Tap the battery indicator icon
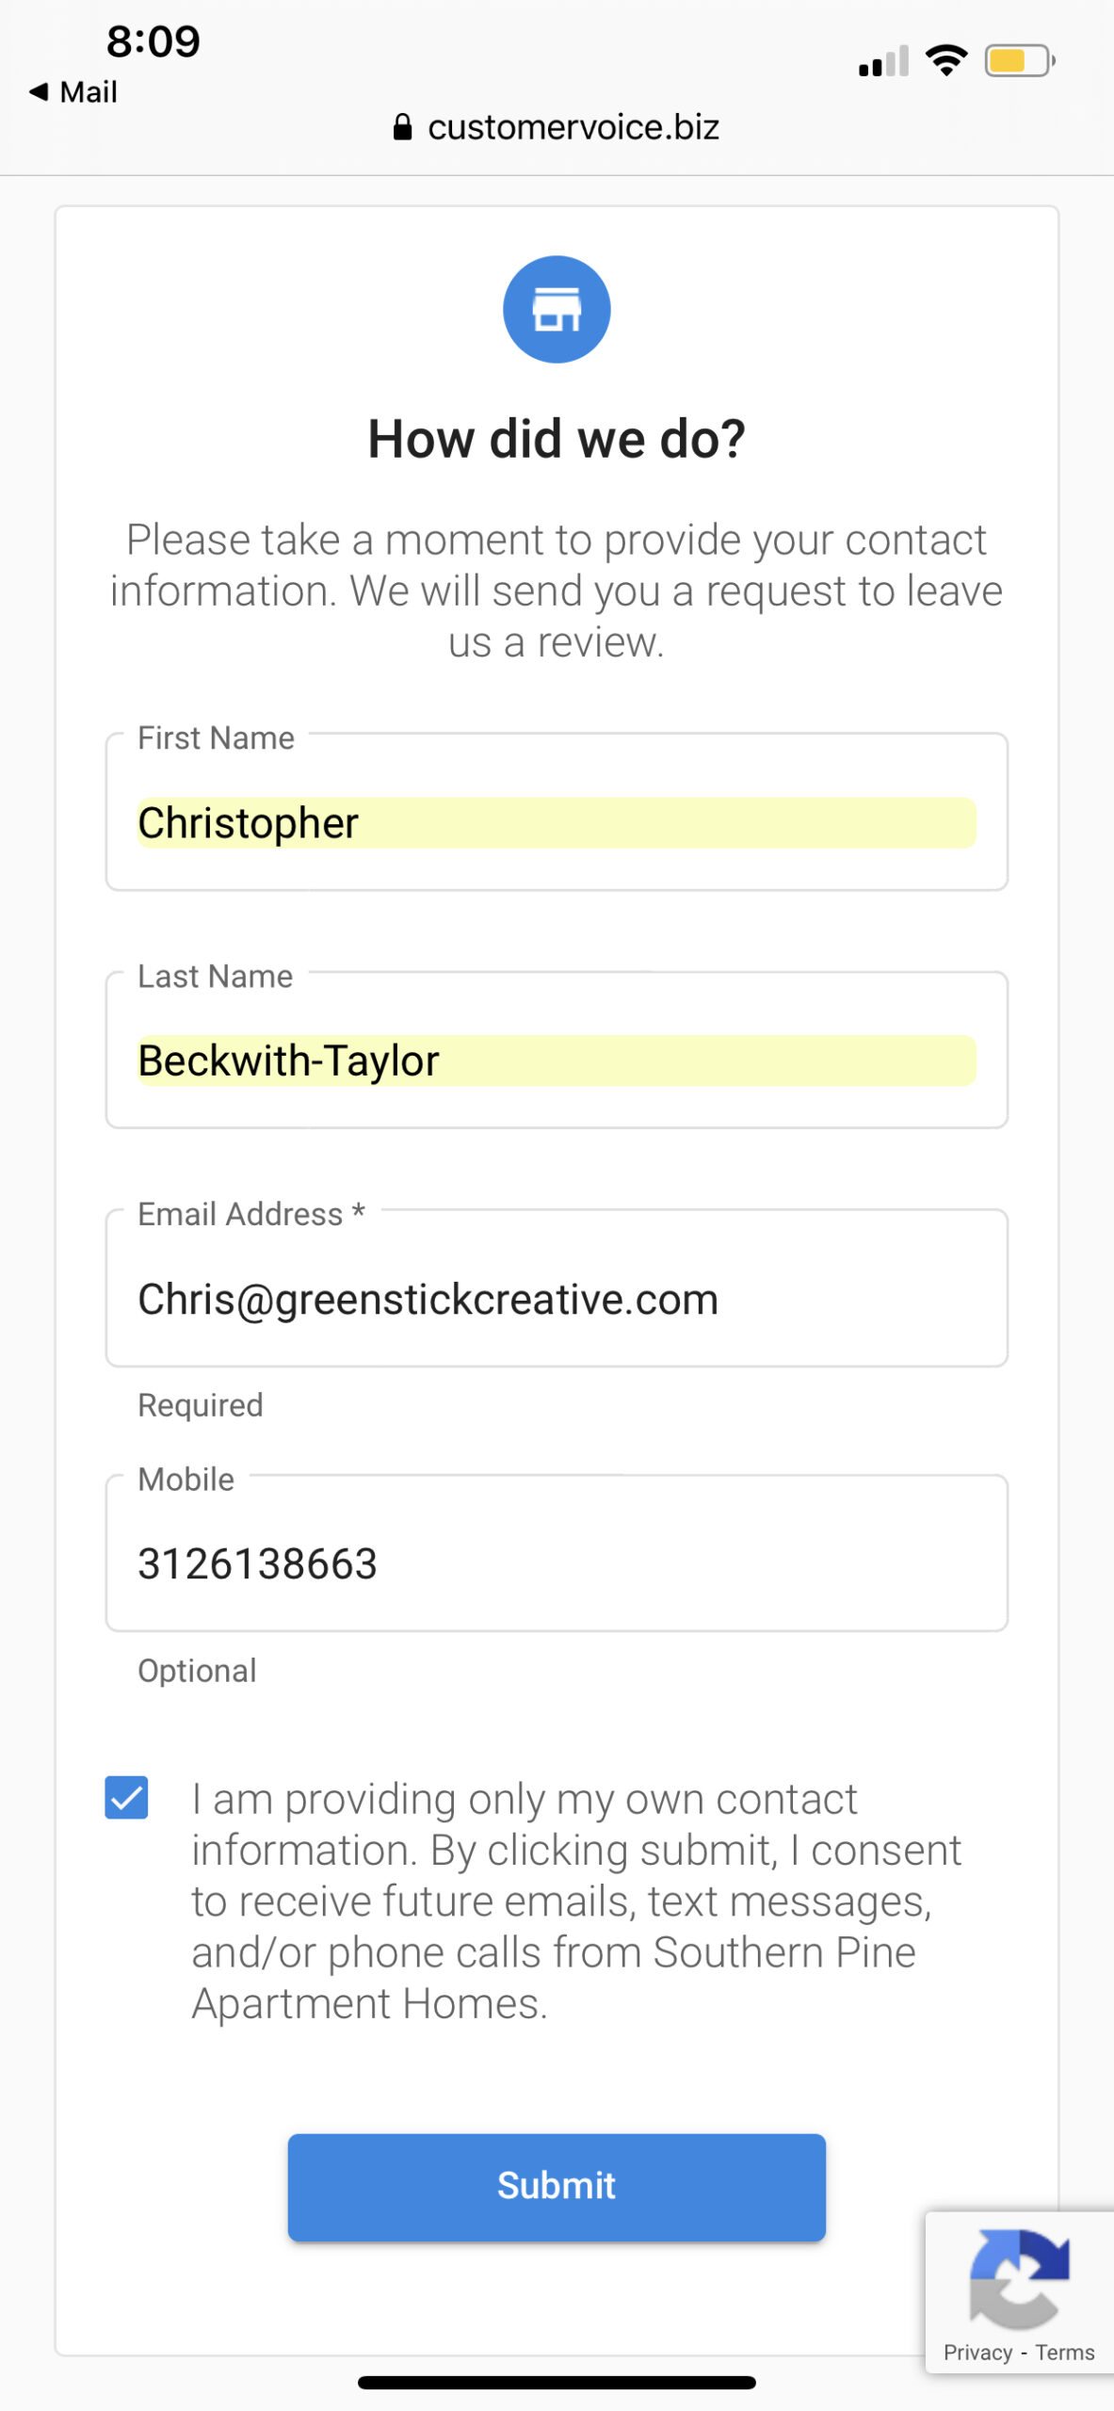Image resolution: width=1114 pixels, height=2411 pixels. (1019, 61)
